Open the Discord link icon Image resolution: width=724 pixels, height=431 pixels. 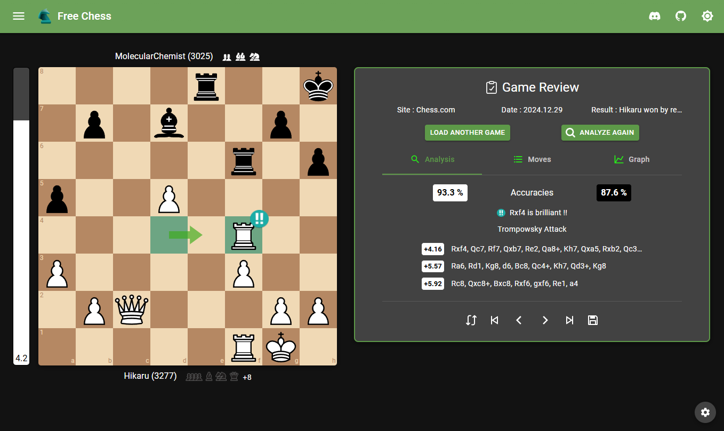click(654, 16)
